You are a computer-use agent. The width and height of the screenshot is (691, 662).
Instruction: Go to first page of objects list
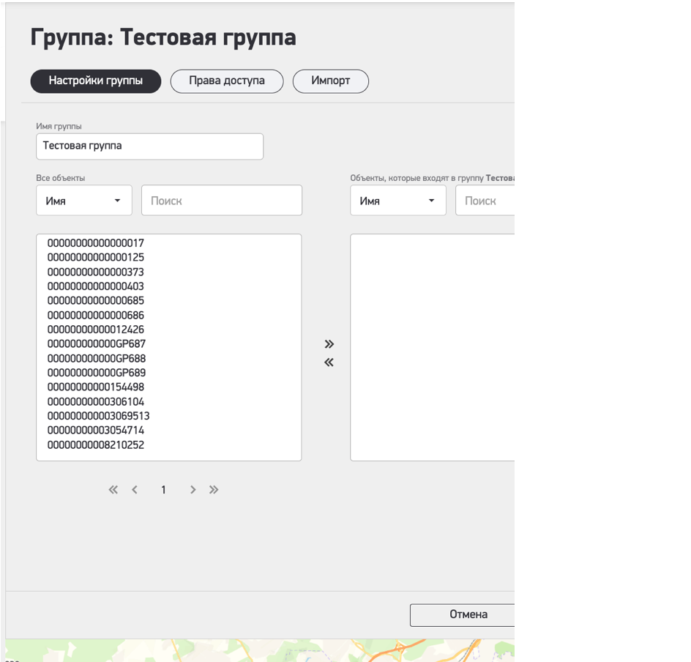click(113, 490)
